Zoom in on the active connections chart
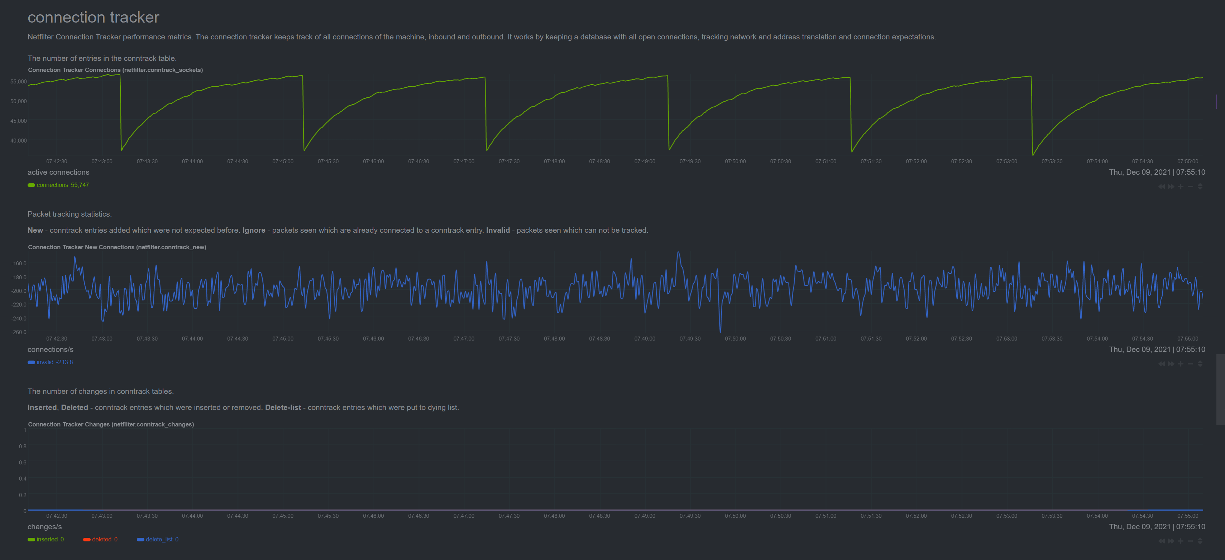The height and width of the screenshot is (560, 1225). (x=1181, y=187)
